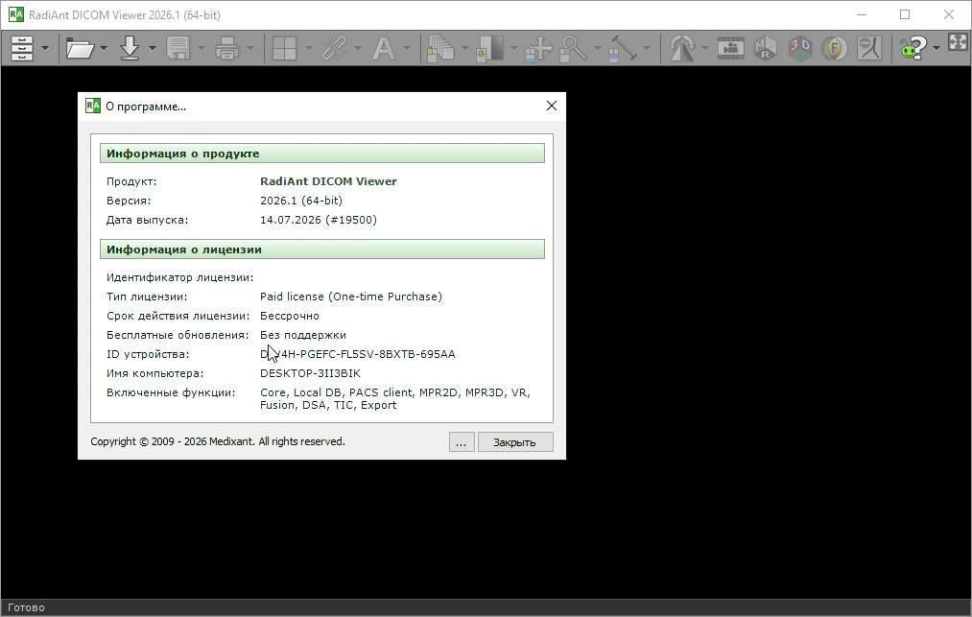Close the About dialog with X
The height and width of the screenshot is (617, 972).
pyautogui.click(x=551, y=107)
